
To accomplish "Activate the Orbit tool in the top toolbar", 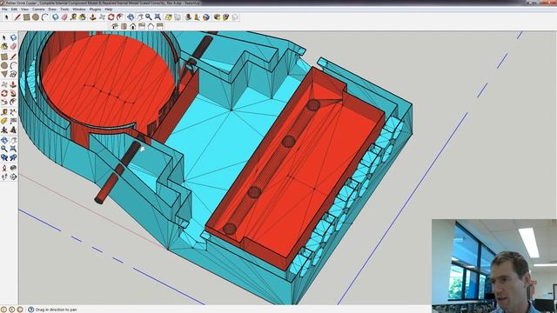I will (131, 17).
